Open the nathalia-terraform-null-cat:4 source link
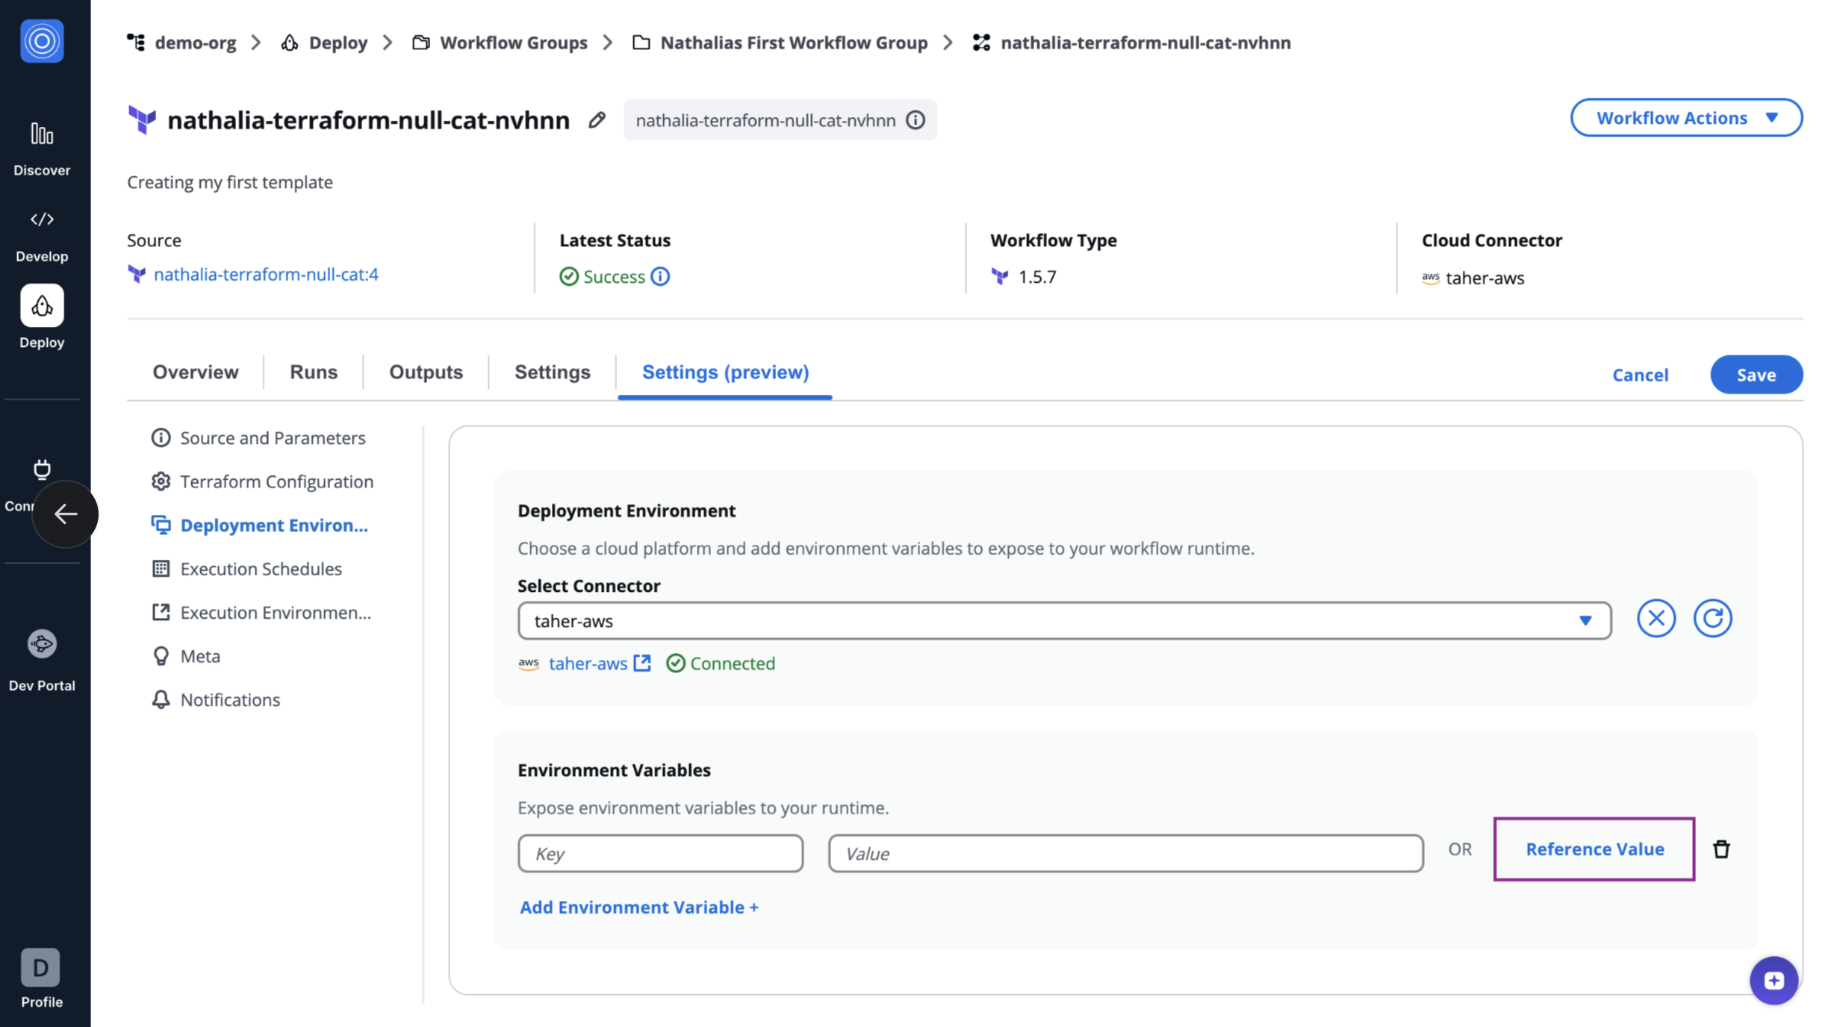The height and width of the screenshot is (1027, 1822). tap(266, 274)
